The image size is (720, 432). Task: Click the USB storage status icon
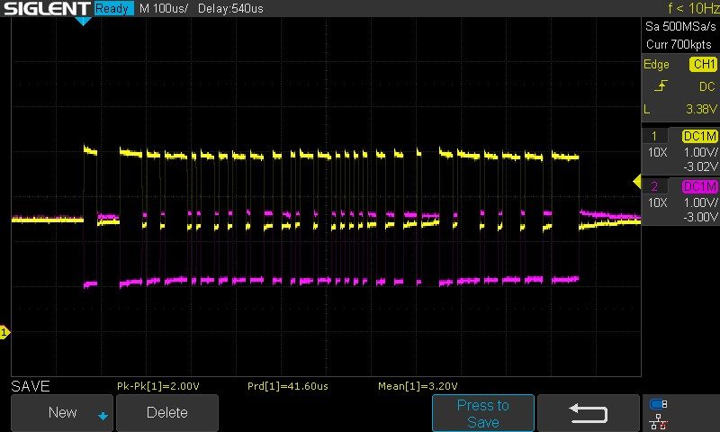[658, 404]
